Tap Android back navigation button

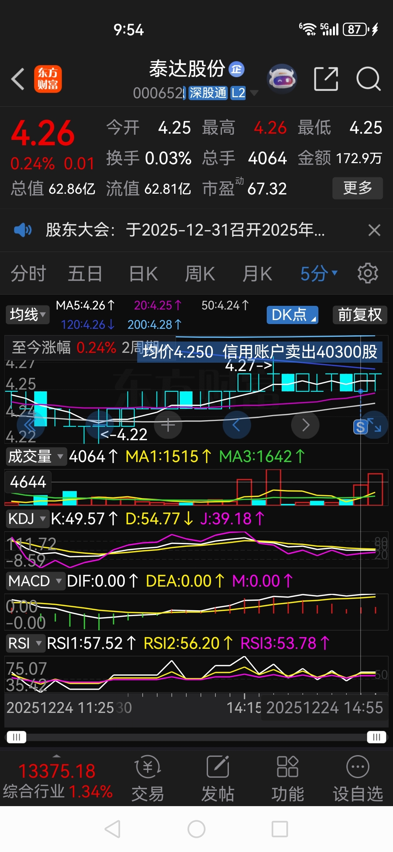point(112,829)
